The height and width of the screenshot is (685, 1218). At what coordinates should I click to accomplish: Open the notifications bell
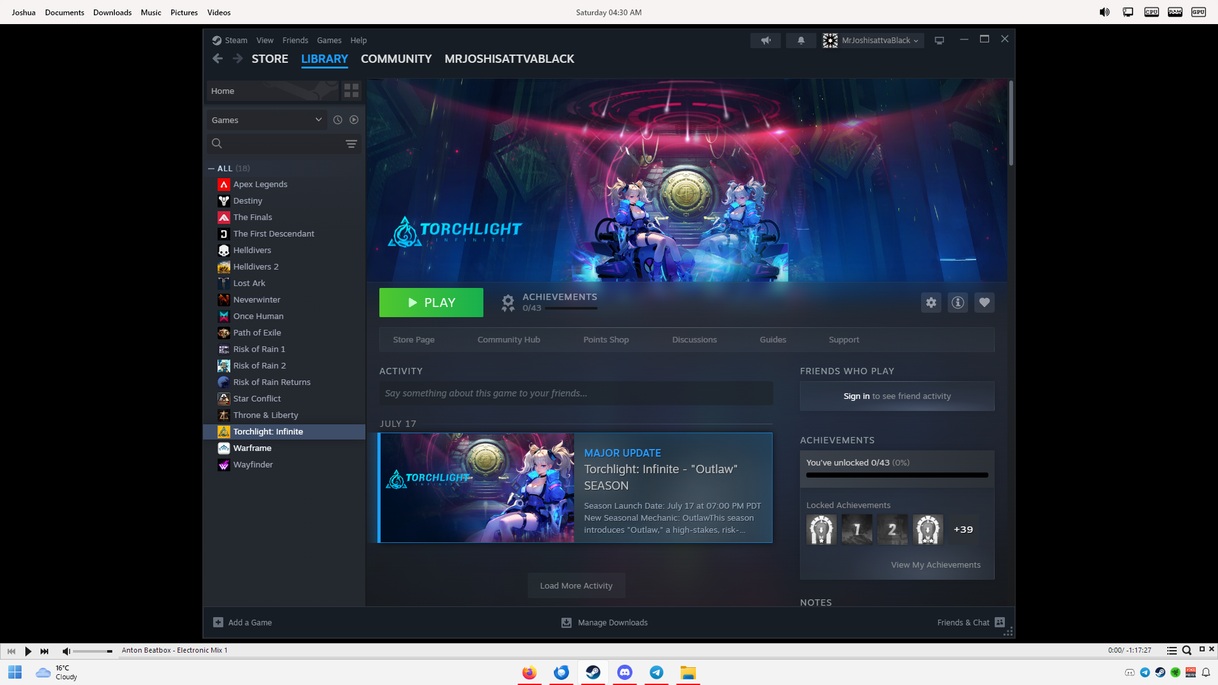[801, 40]
